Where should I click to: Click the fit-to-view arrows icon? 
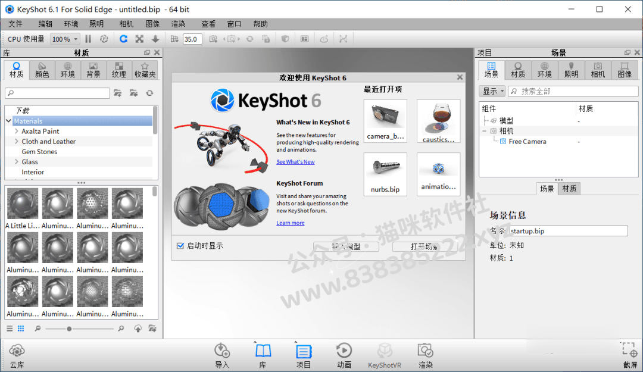coord(139,39)
